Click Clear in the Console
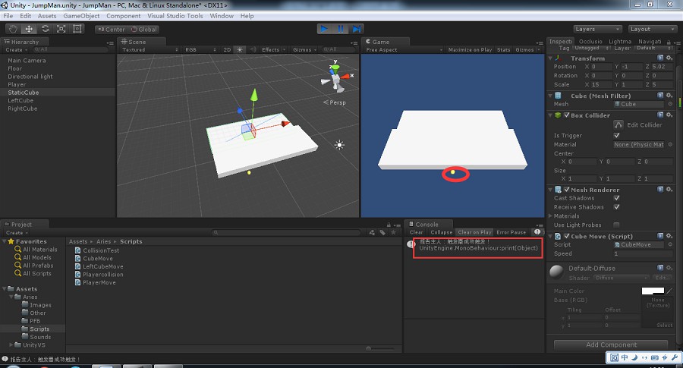 point(416,232)
